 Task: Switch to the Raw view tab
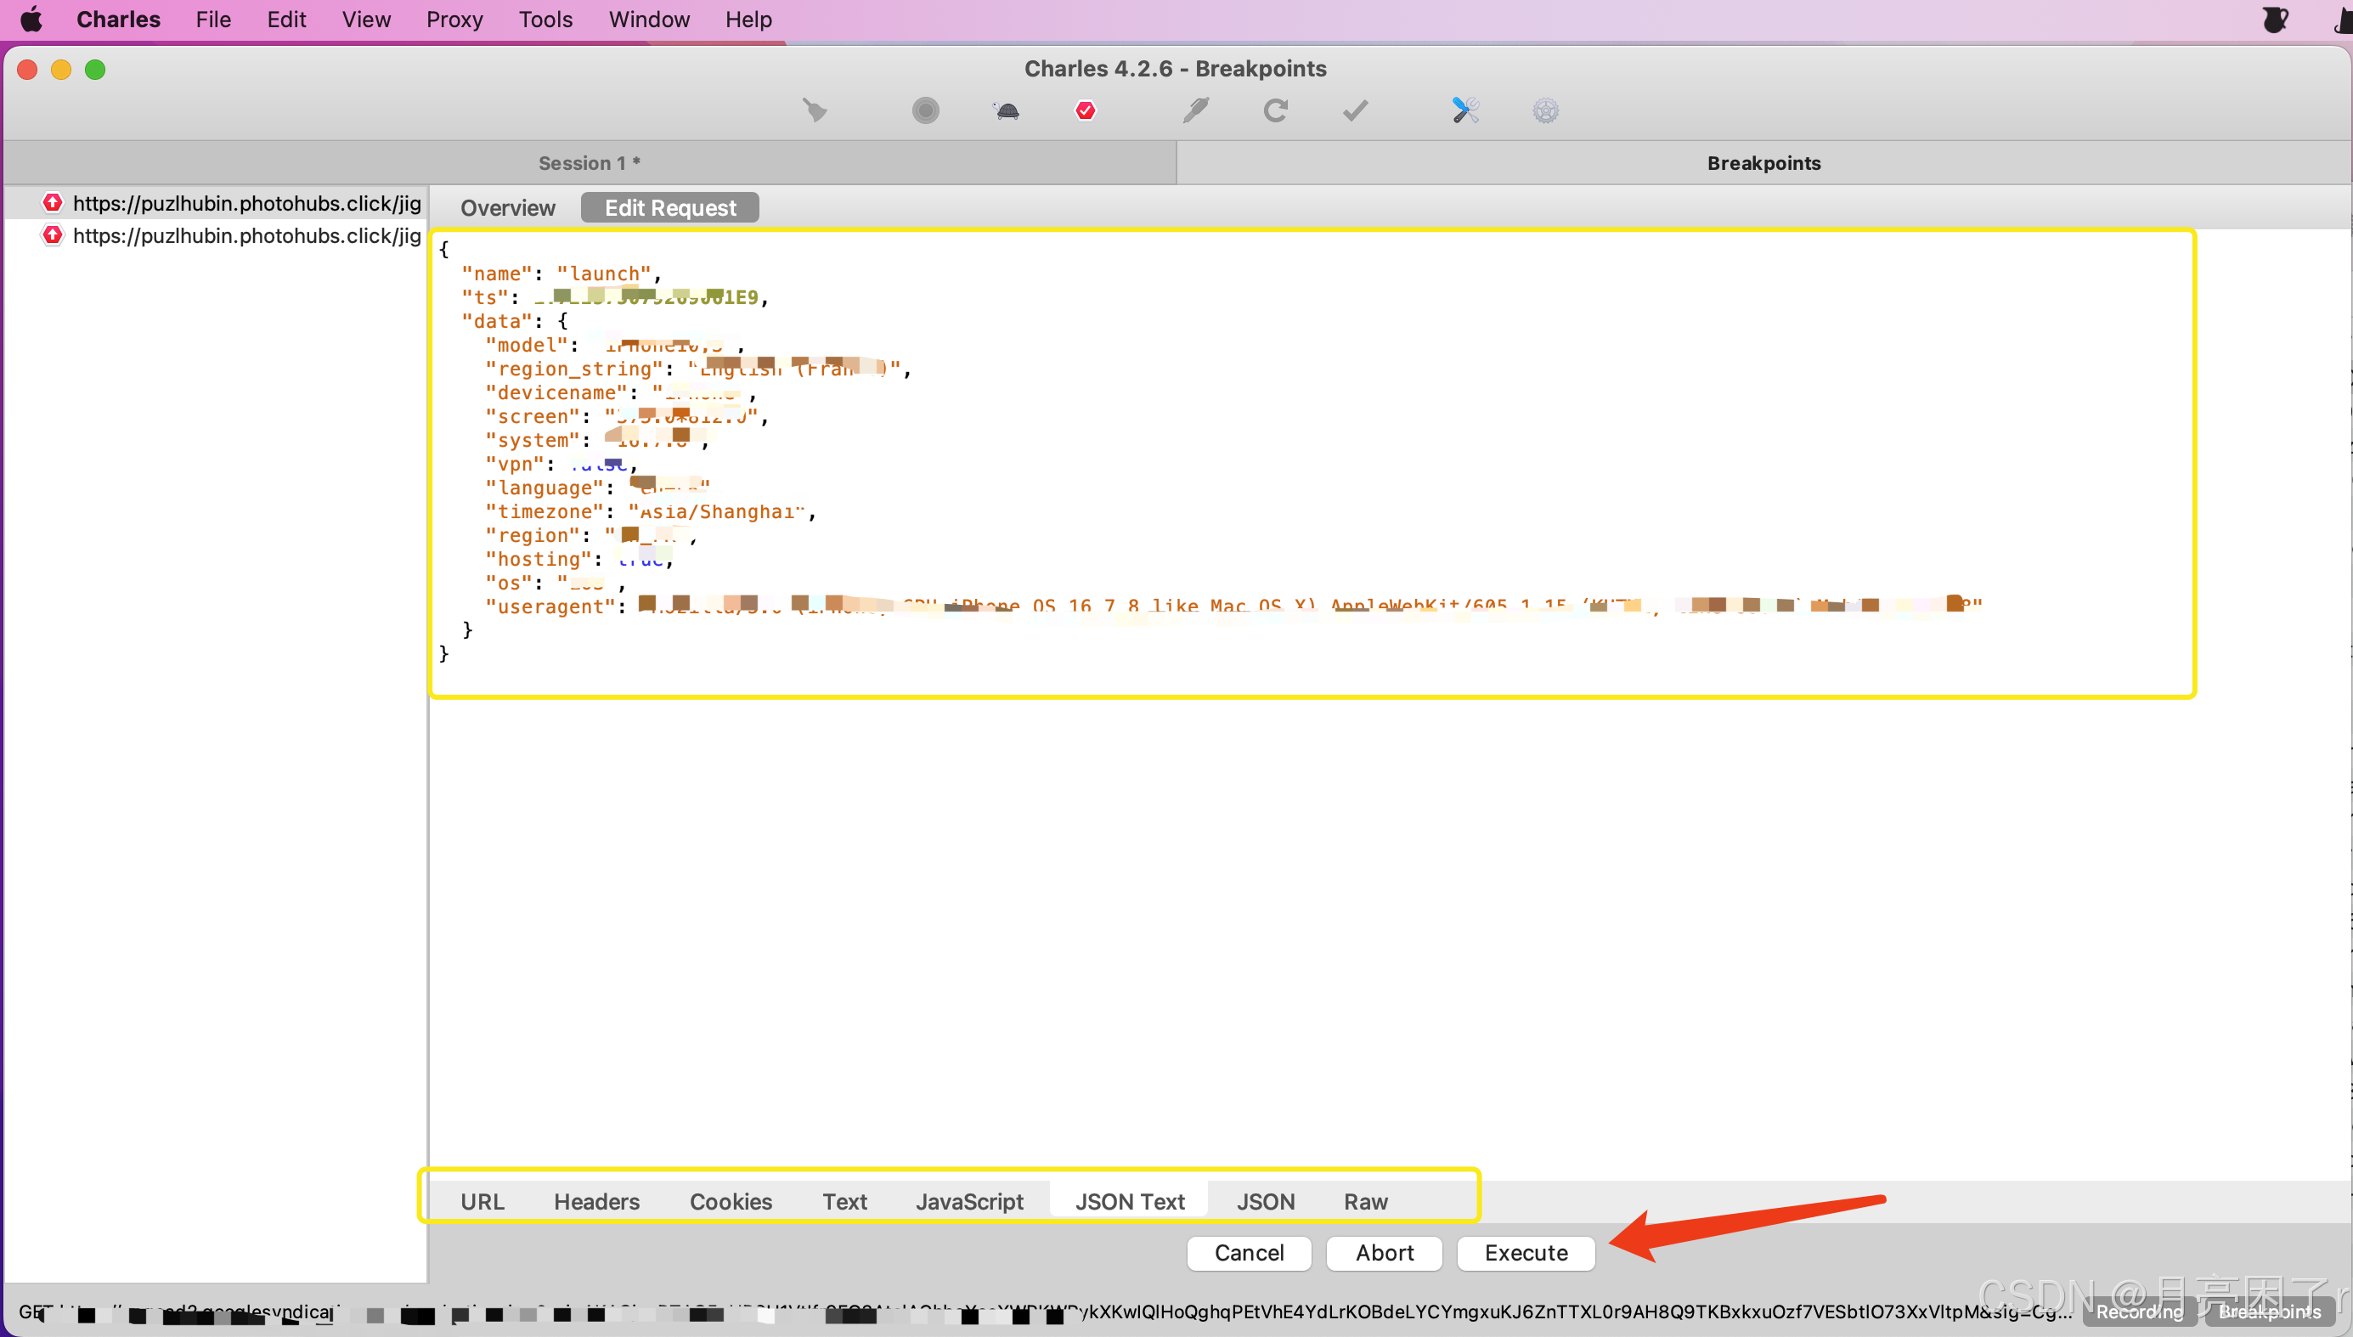1366,1201
